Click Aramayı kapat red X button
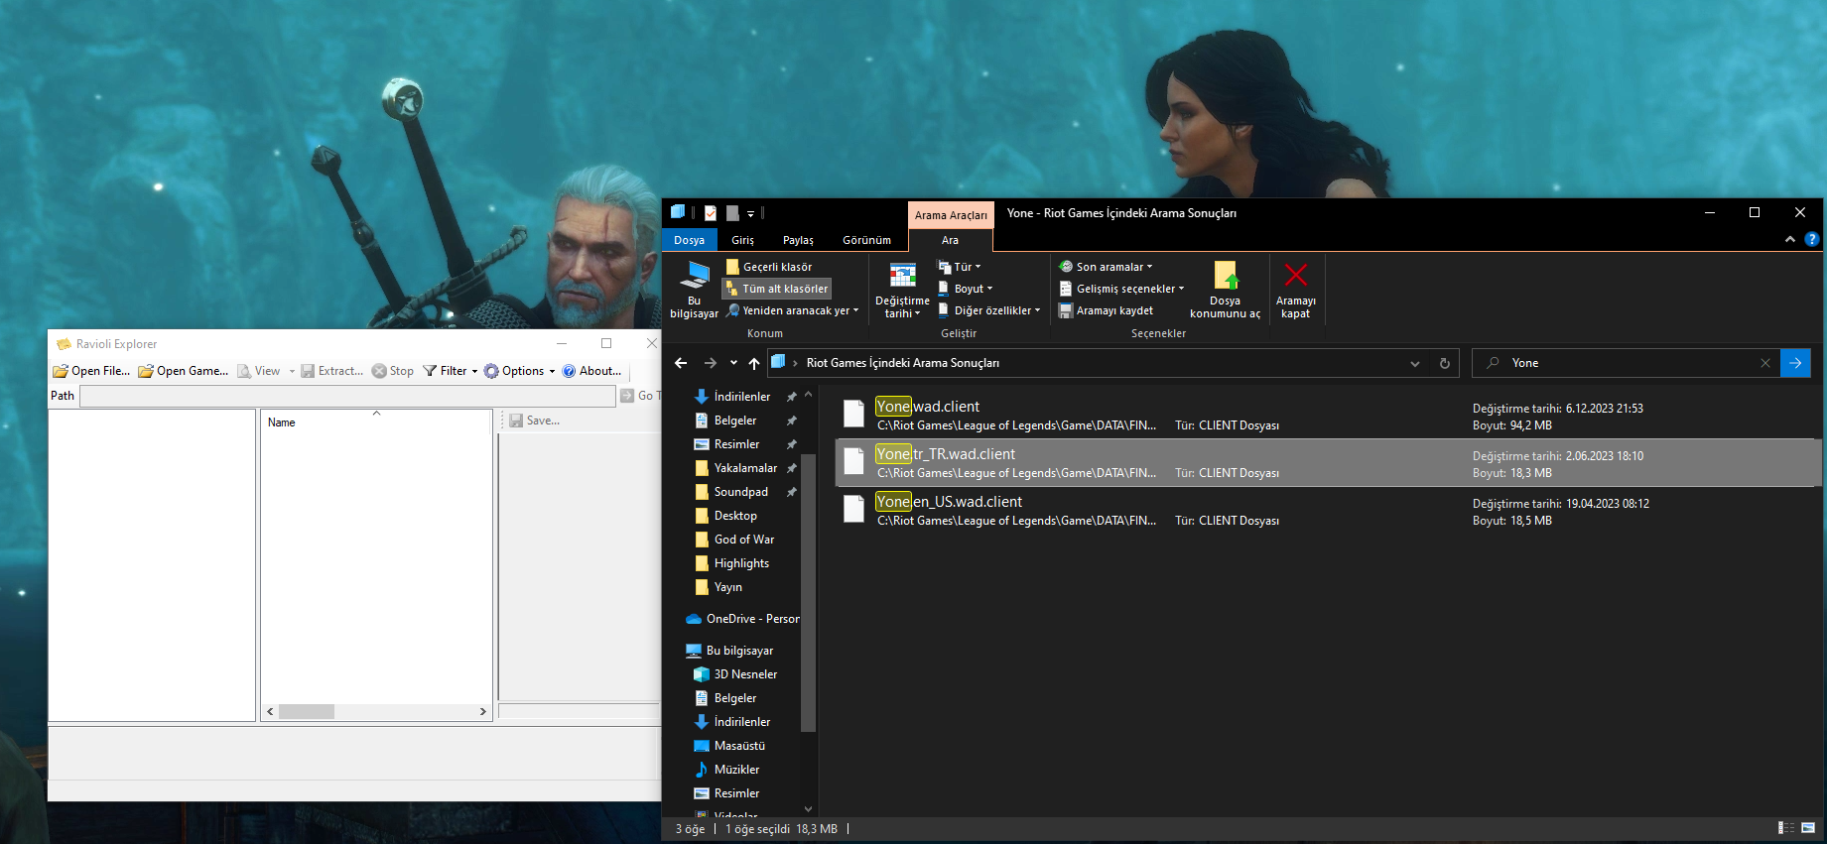Screen dimensions: 1827x844 tap(1296, 290)
